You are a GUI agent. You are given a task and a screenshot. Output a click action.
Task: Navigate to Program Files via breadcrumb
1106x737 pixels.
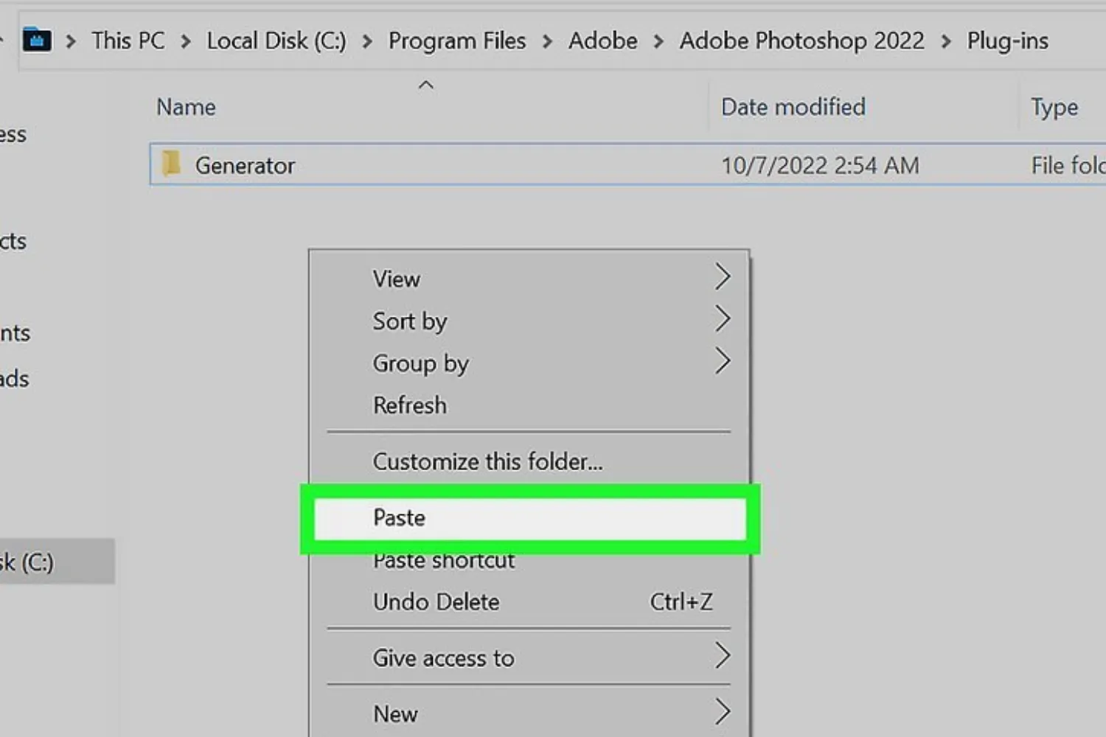[457, 41]
